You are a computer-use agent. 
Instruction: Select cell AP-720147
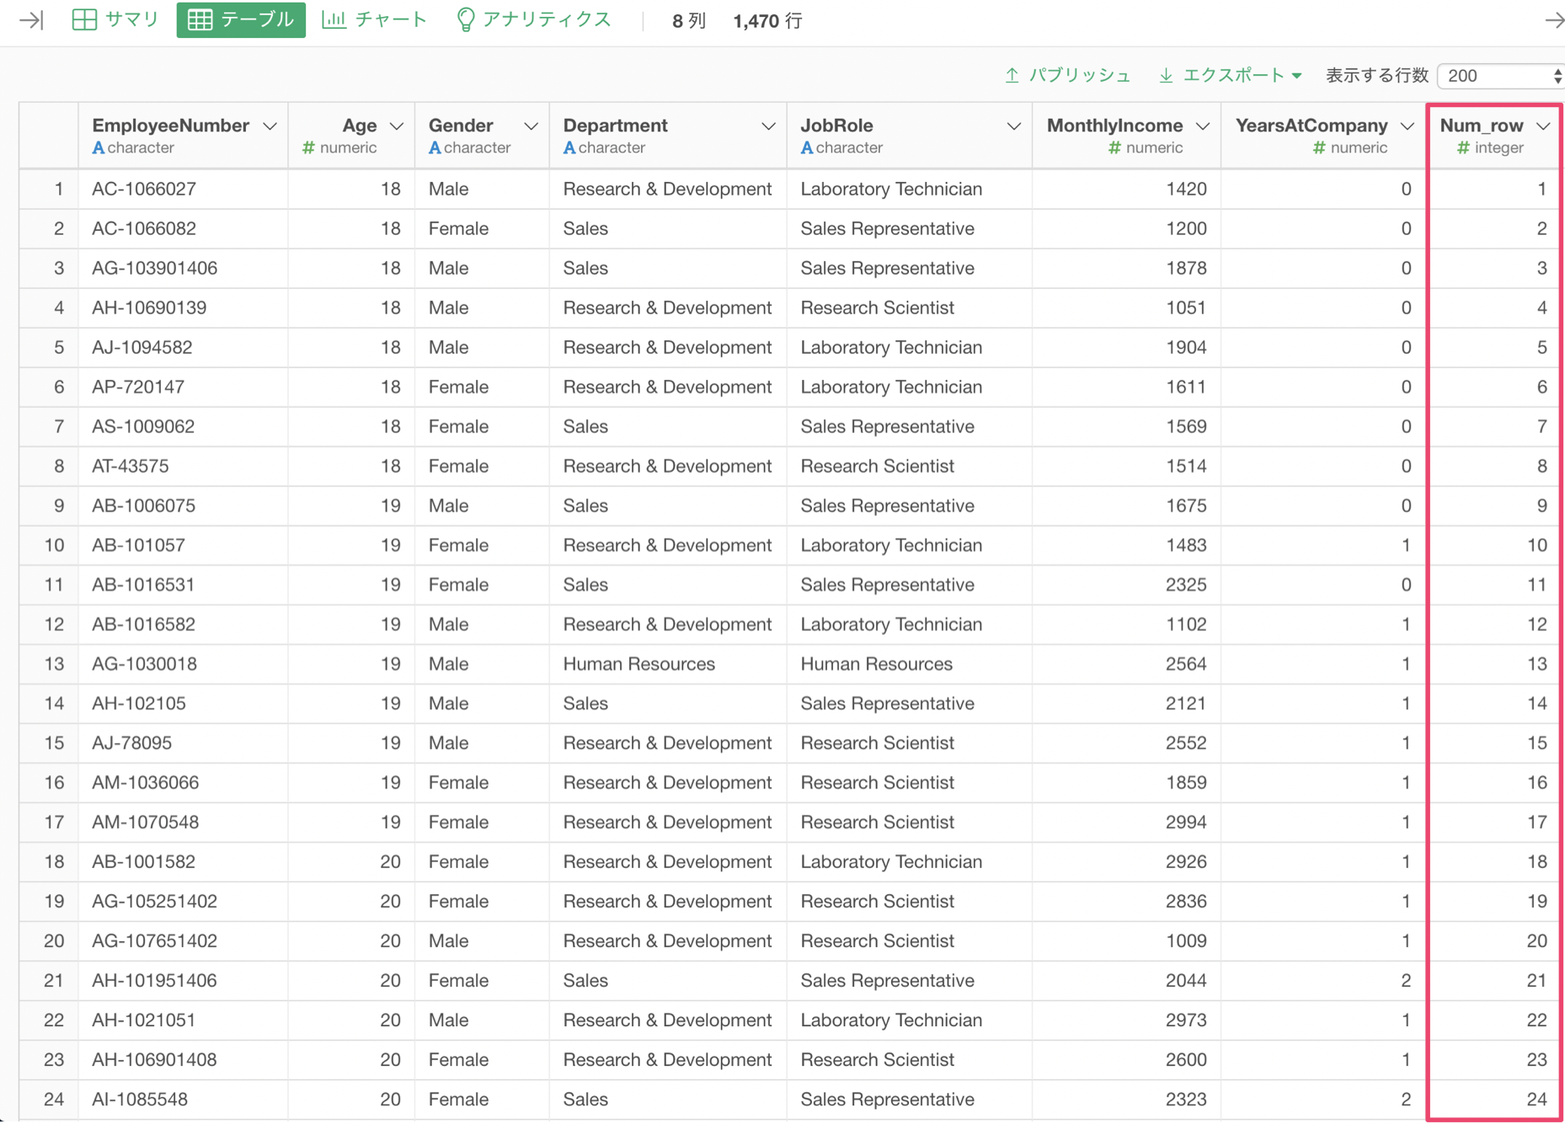183,387
